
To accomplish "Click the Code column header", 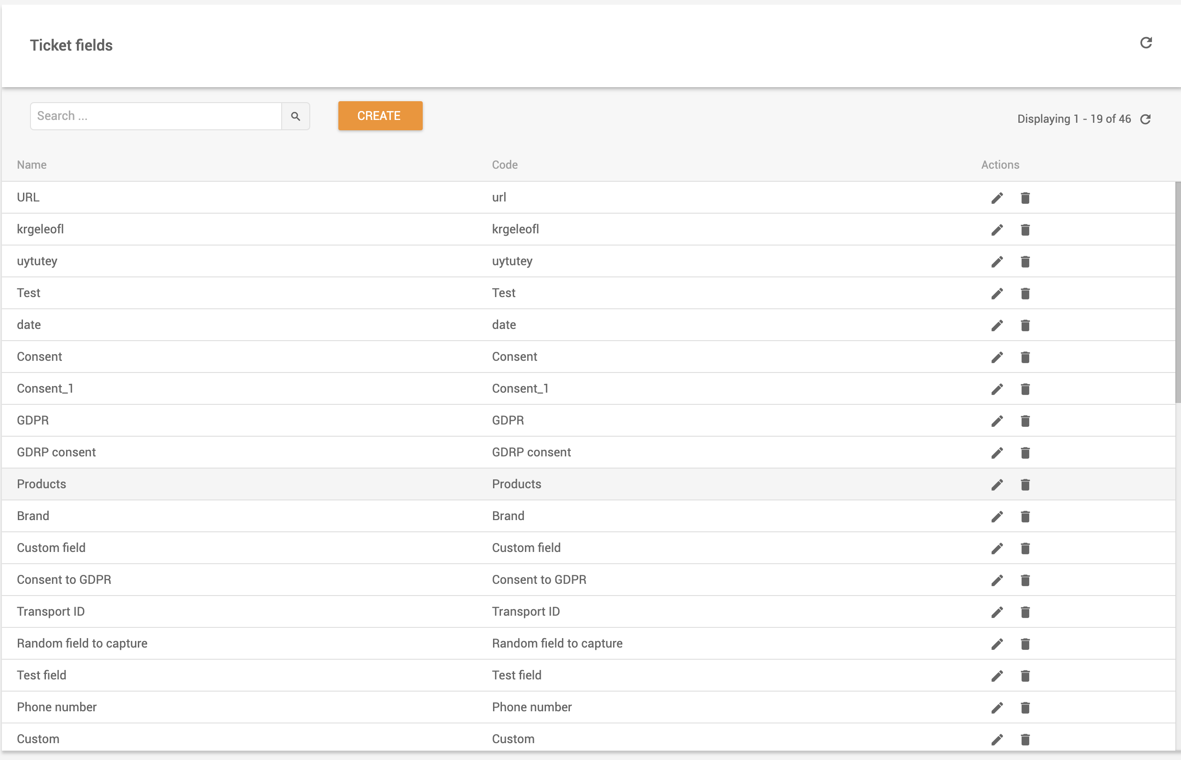I will point(504,165).
